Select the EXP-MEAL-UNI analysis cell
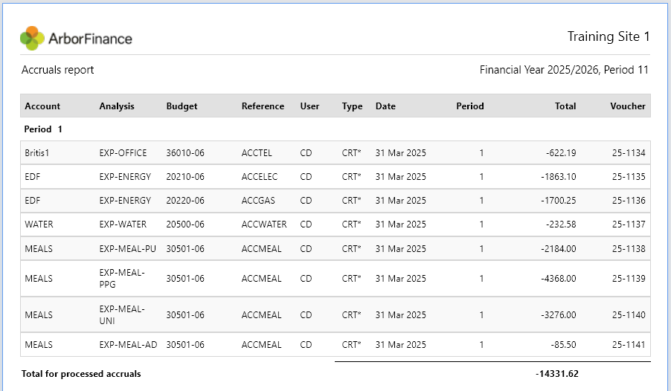 pos(122,315)
